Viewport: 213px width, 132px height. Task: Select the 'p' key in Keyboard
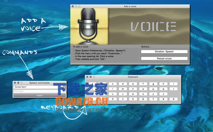pos(153,89)
